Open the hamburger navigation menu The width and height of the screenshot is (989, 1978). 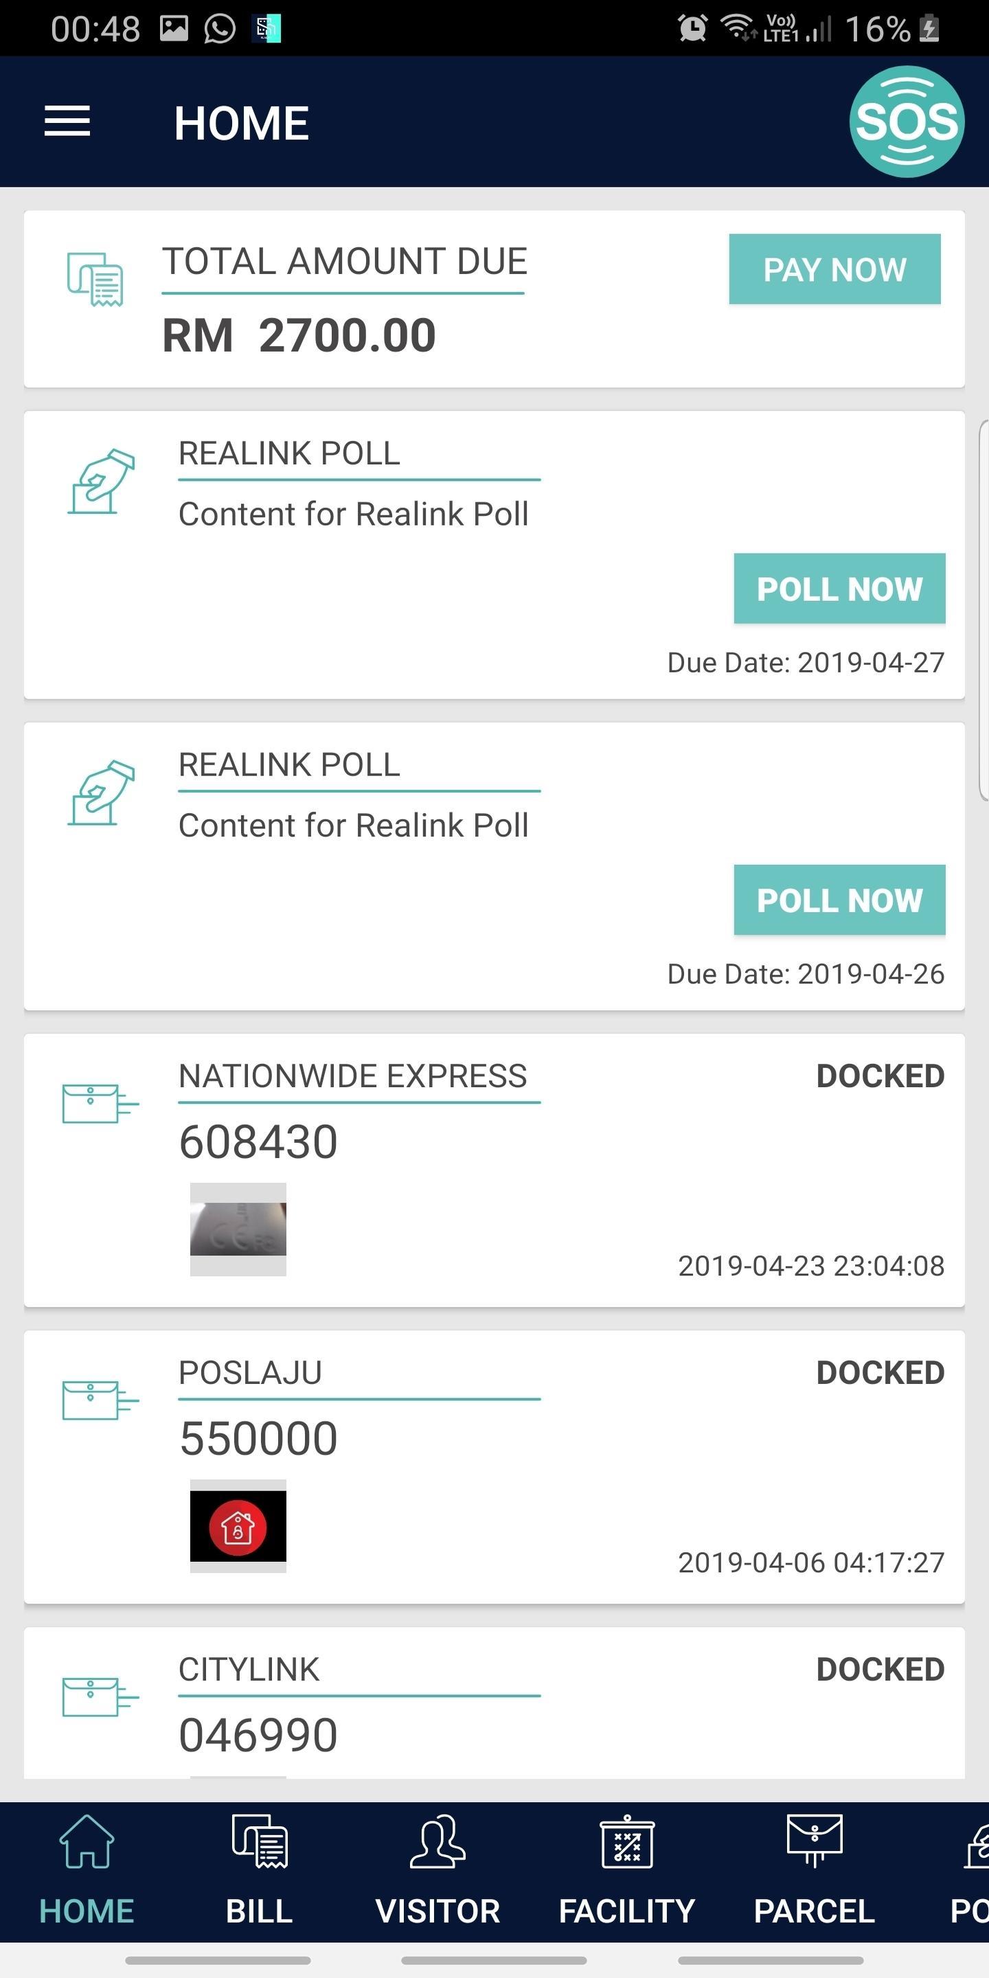67,122
